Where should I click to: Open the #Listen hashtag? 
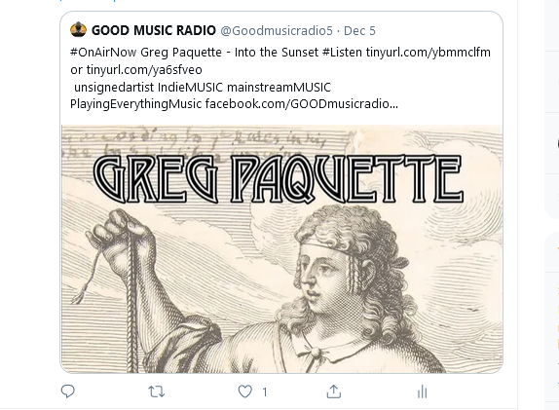coord(342,53)
